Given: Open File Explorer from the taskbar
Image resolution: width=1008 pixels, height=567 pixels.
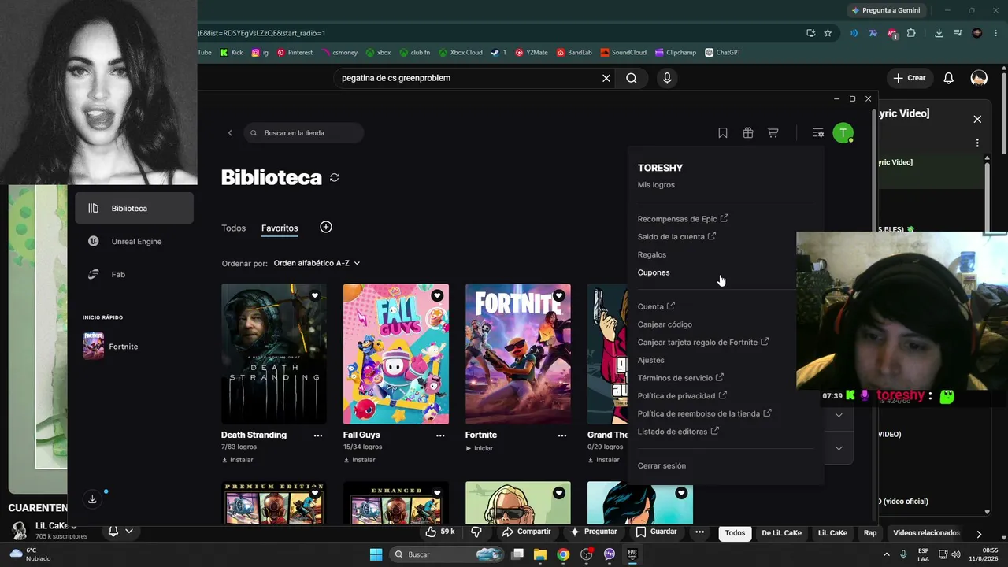Looking at the screenshot, I should pos(540,554).
